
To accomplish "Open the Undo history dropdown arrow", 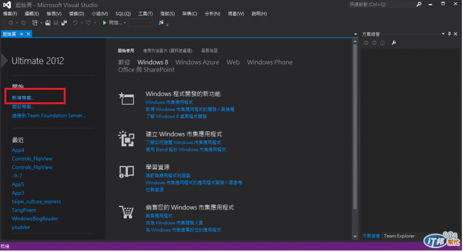I will click(82, 23).
